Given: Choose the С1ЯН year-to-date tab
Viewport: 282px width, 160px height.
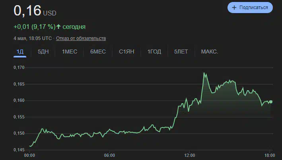Looking at the screenshot, I should [x=126, y=52].
